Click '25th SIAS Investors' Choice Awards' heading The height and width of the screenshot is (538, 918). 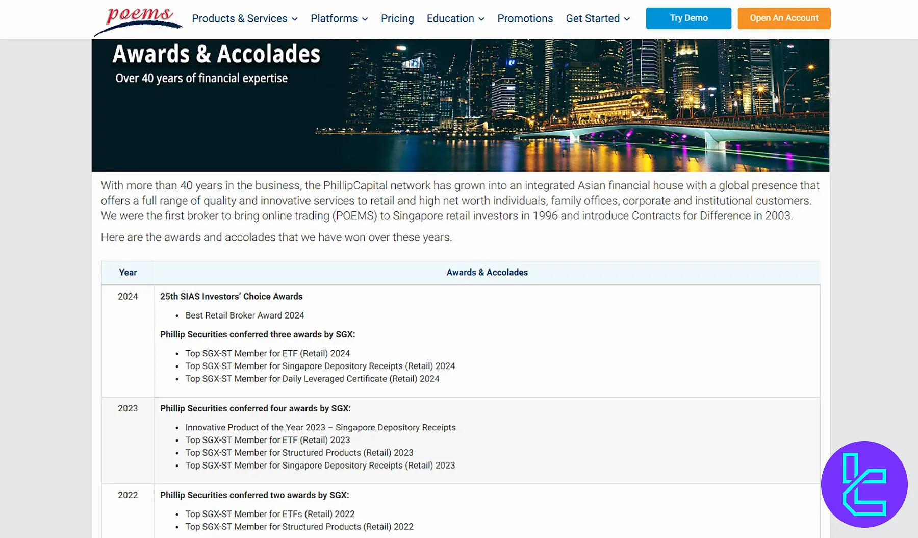(x=231, y=297)
